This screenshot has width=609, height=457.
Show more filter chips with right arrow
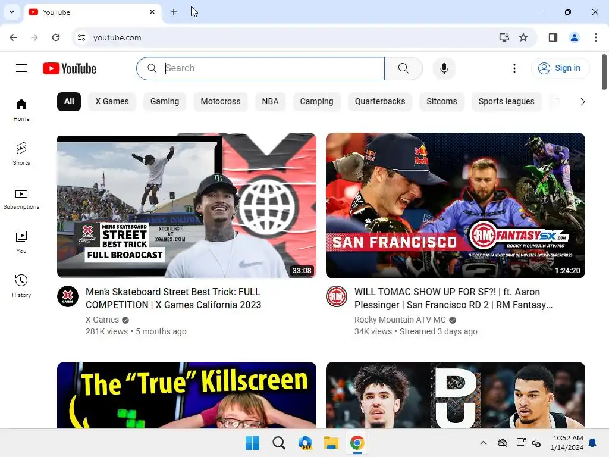click(x=582, y=102)
